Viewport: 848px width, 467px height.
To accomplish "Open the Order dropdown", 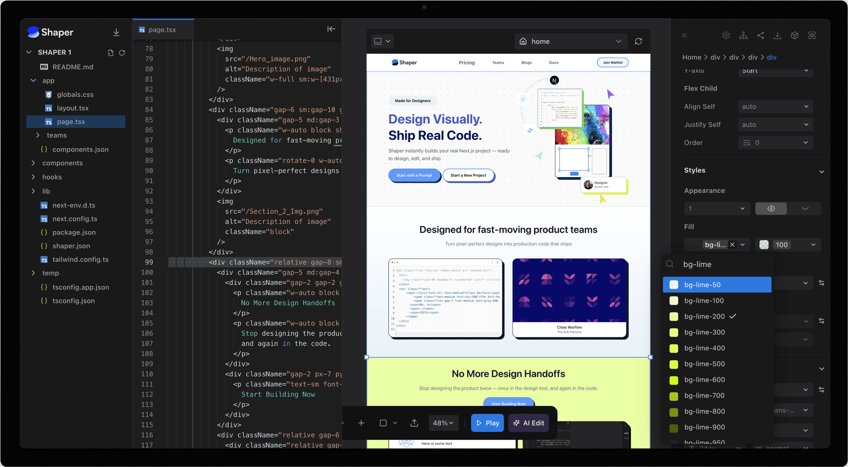I will [776, 143].
